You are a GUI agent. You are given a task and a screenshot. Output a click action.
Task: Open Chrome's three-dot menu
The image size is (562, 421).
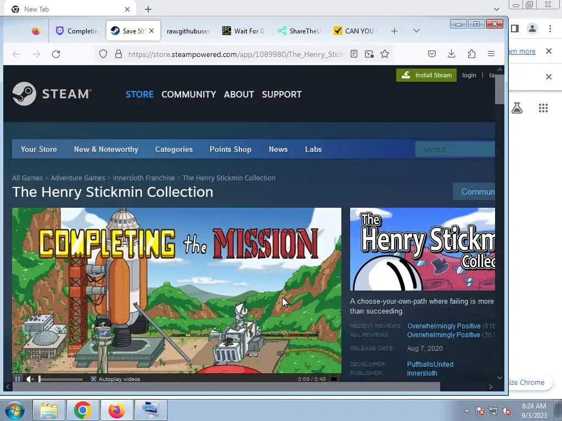pos(550,29)
